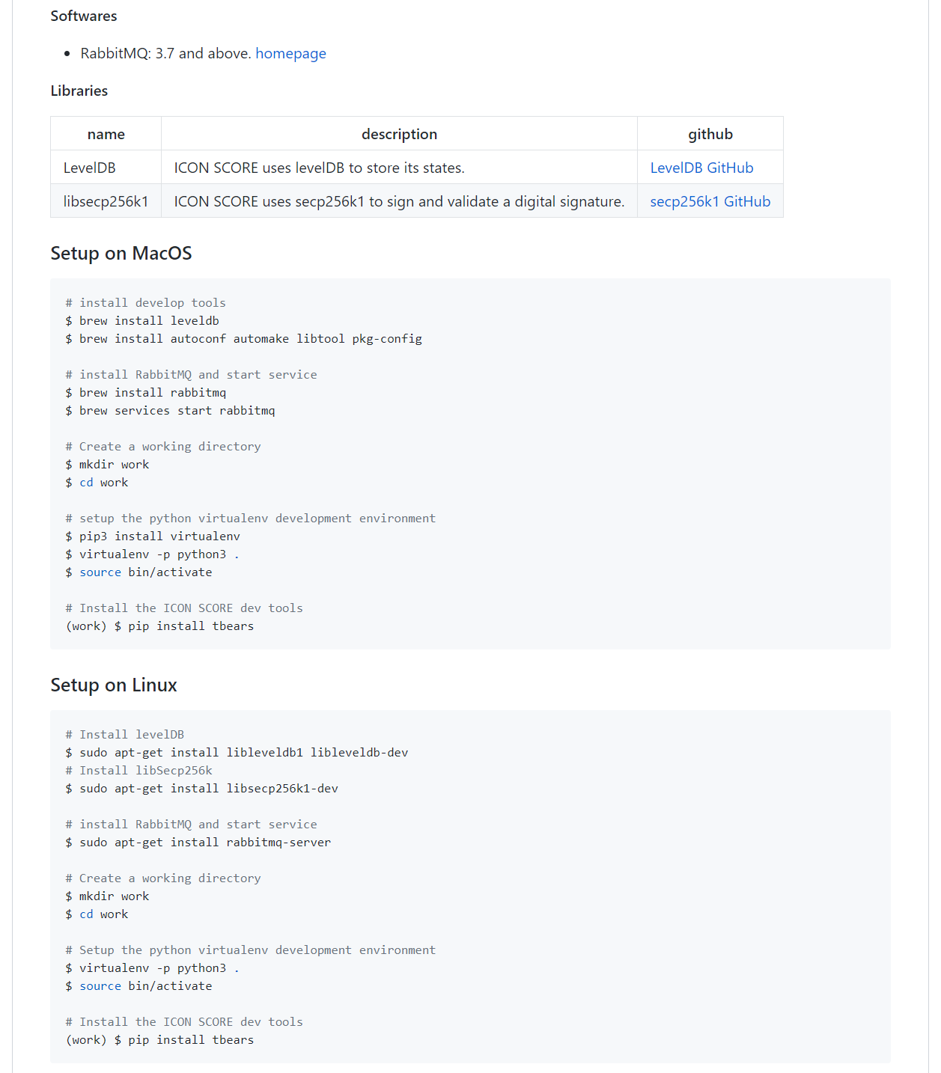Click the Linux 'source bin/activate' line
Viewport: 941px width, 1073px height.
pos(138,985)
